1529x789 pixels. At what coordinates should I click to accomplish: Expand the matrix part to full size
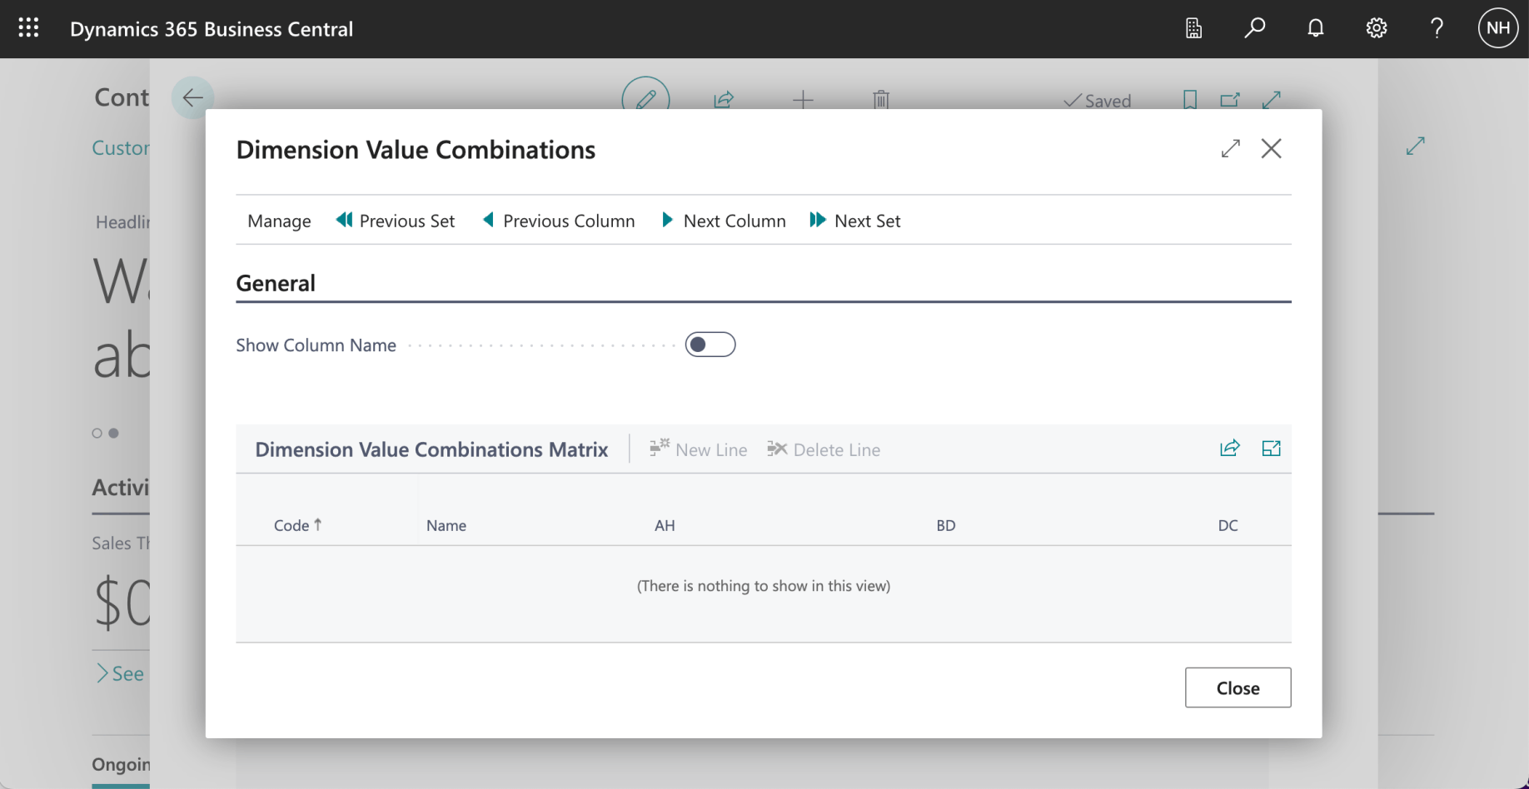click(1271, 449)
